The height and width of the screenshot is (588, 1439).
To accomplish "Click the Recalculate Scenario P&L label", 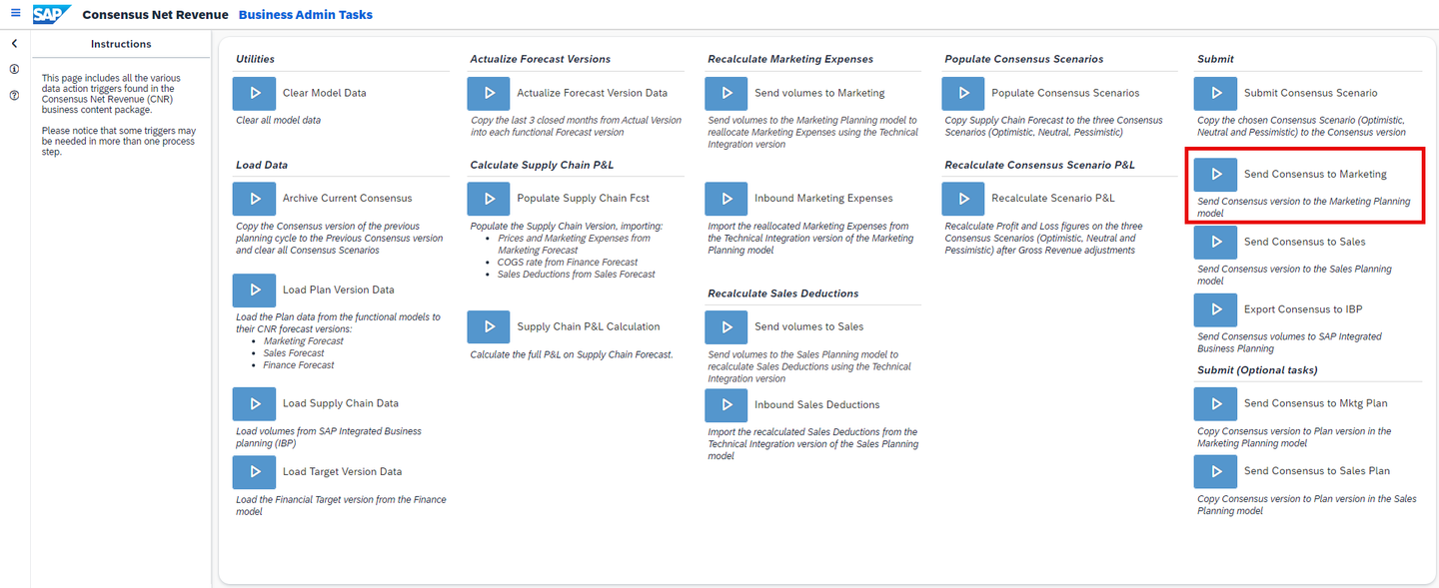I will coord(1053,199).
